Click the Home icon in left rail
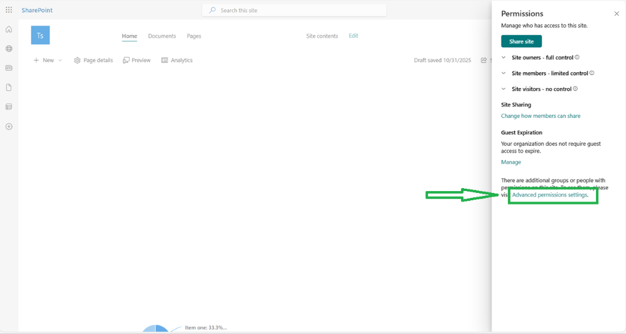 click(x=9, y=29)
